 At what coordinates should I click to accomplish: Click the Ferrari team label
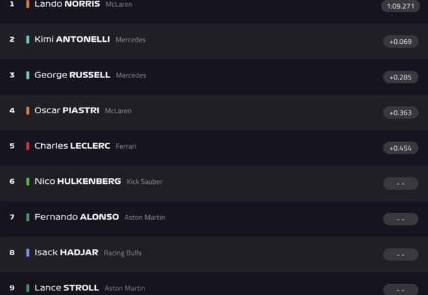tap(126, 146)
